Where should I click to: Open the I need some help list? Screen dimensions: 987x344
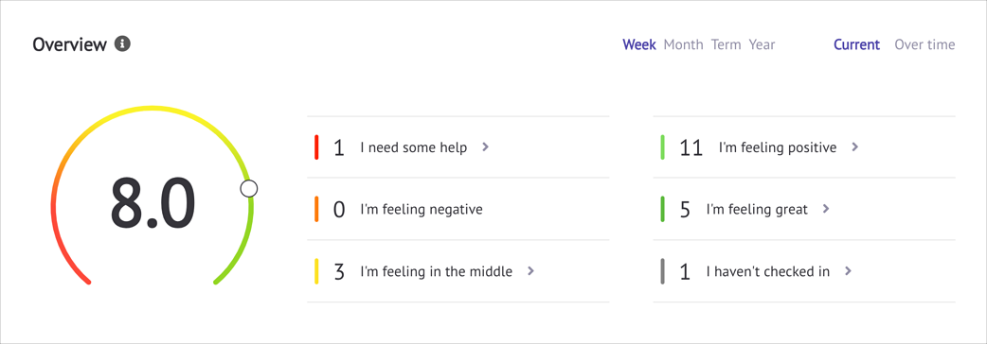pos(458,147)
